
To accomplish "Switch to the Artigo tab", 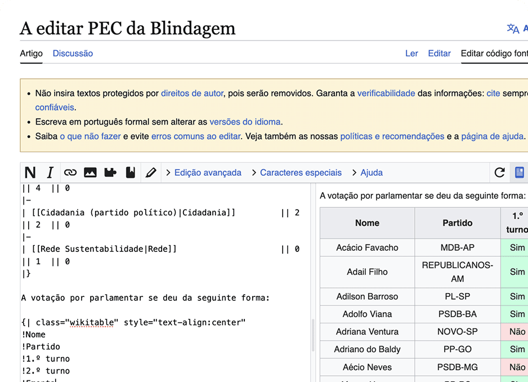I will (32, 54).
